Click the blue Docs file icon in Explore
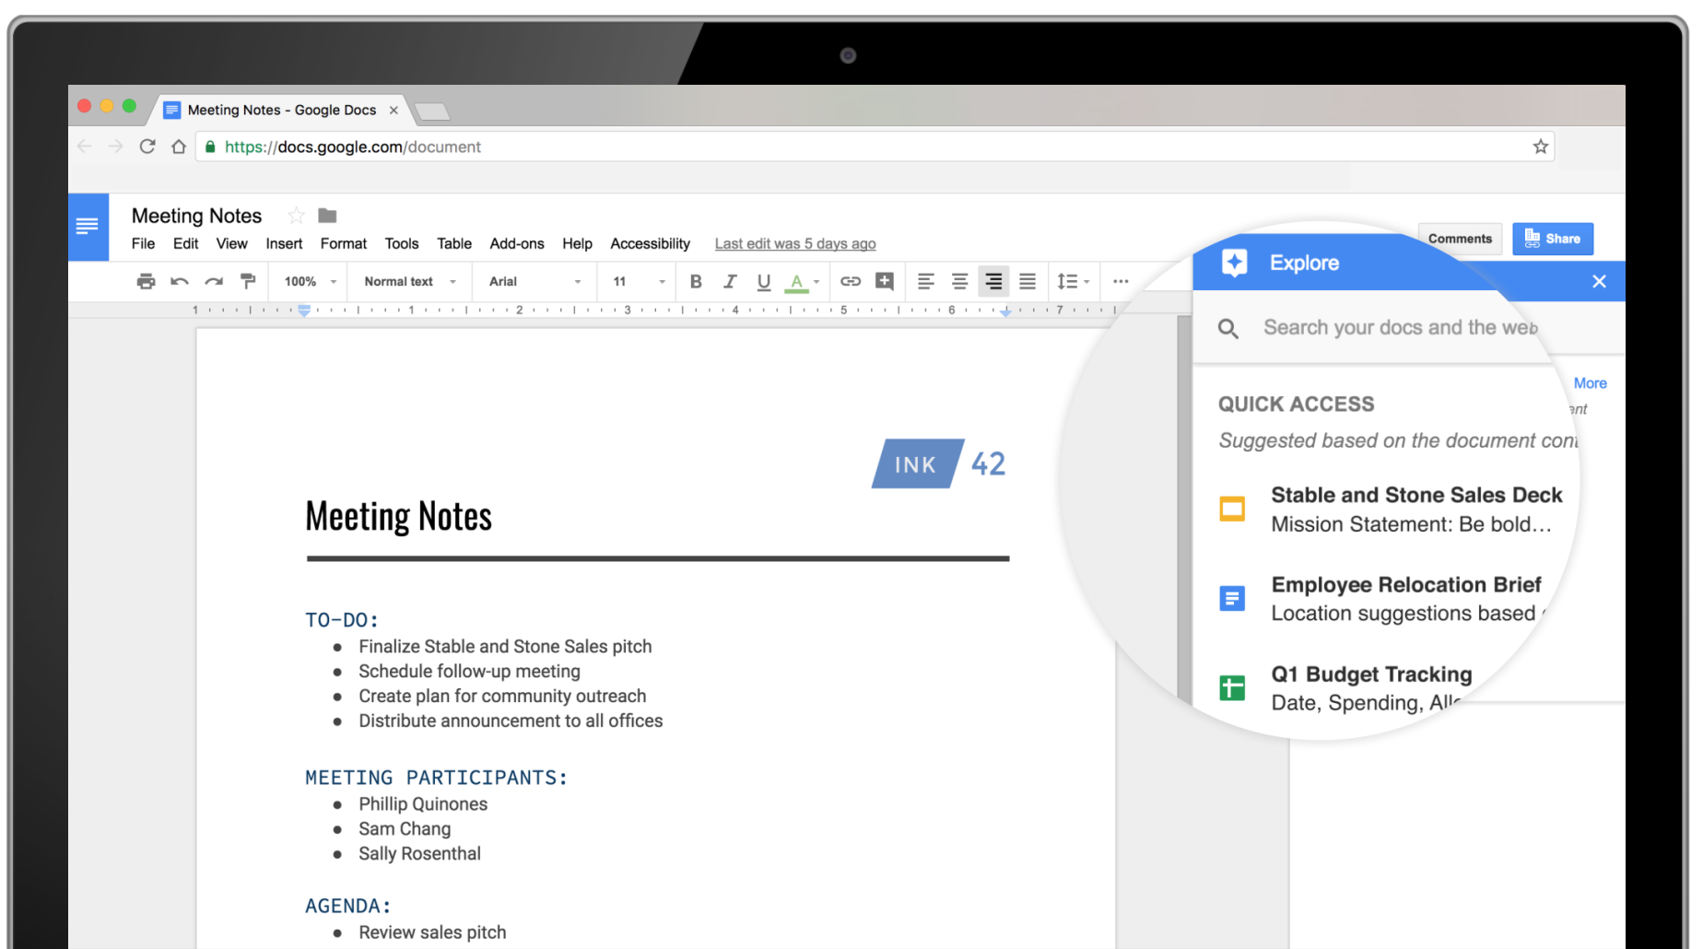This screenshot has height=949, width=1703. pyautogui.click(x=1232, y=598)
